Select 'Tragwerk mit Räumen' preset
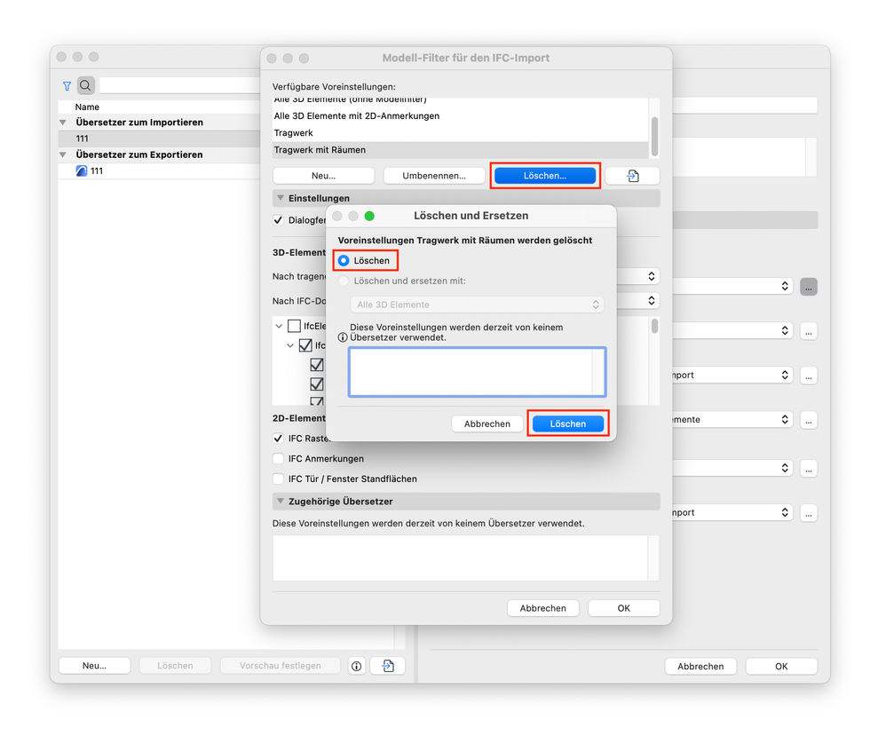The width and height of the screenshot is (886, 736). (461, 150)
